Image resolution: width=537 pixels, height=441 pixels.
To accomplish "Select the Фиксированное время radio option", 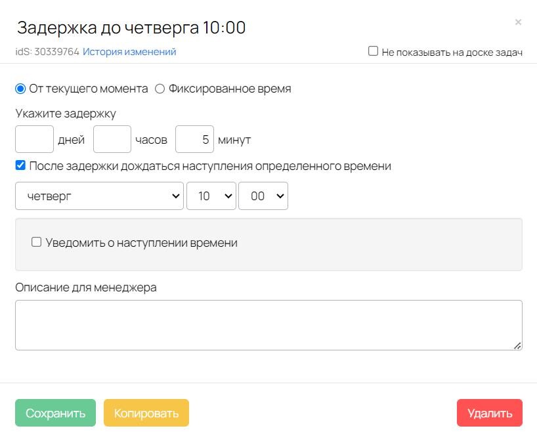I will (x=160, y=89).
